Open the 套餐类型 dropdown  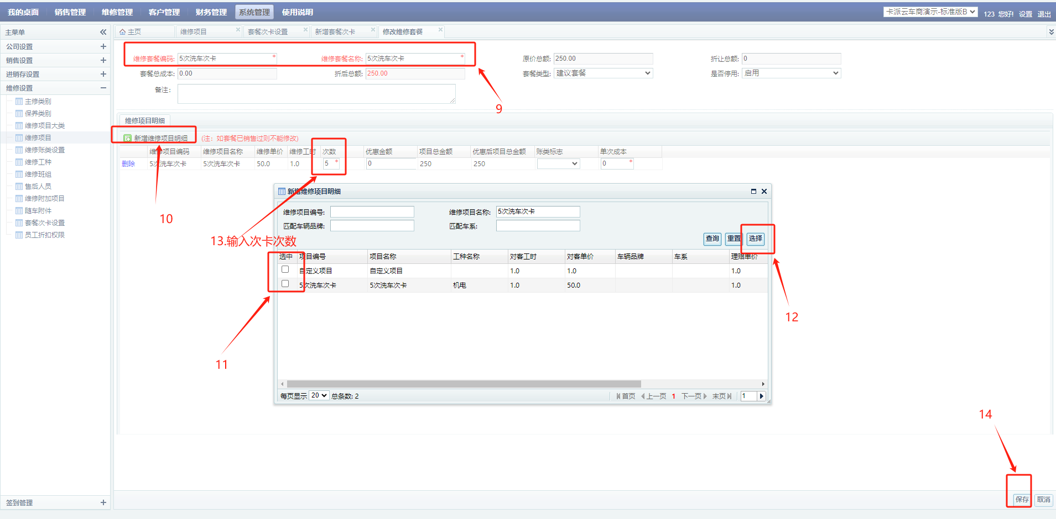click(x=603, y=73)
